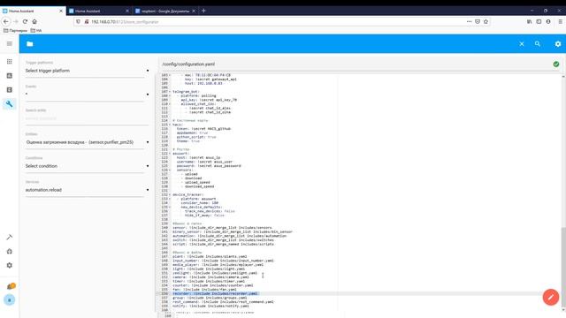This screenshot has height=318, width=566.
Task: Click the api_key secret api_key_70 line
Action: click(x=209, y=100)
